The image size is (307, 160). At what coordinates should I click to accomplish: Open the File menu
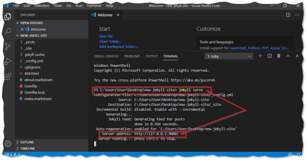(x=16, y=6)
